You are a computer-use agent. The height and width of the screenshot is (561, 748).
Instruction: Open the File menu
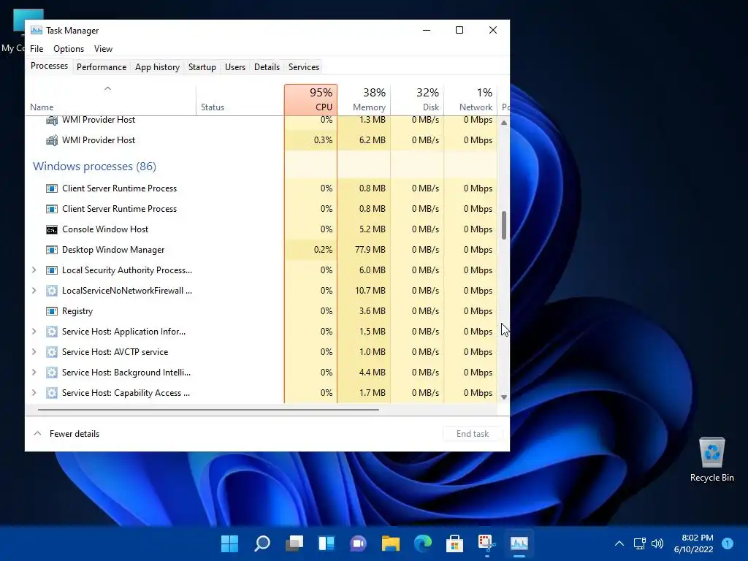pos(37,49)
